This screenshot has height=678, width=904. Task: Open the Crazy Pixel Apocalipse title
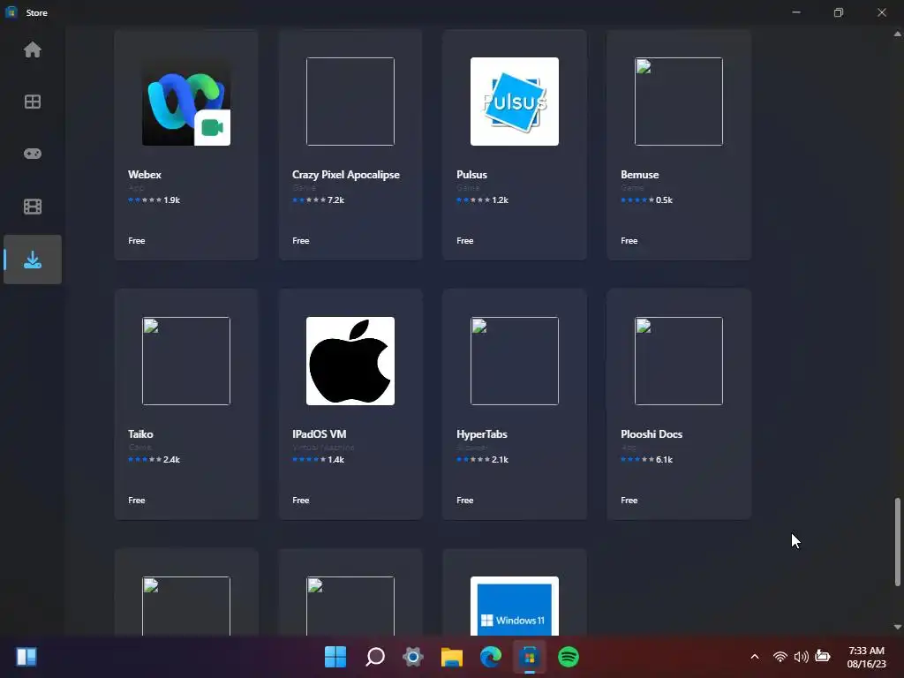(345, 175)
